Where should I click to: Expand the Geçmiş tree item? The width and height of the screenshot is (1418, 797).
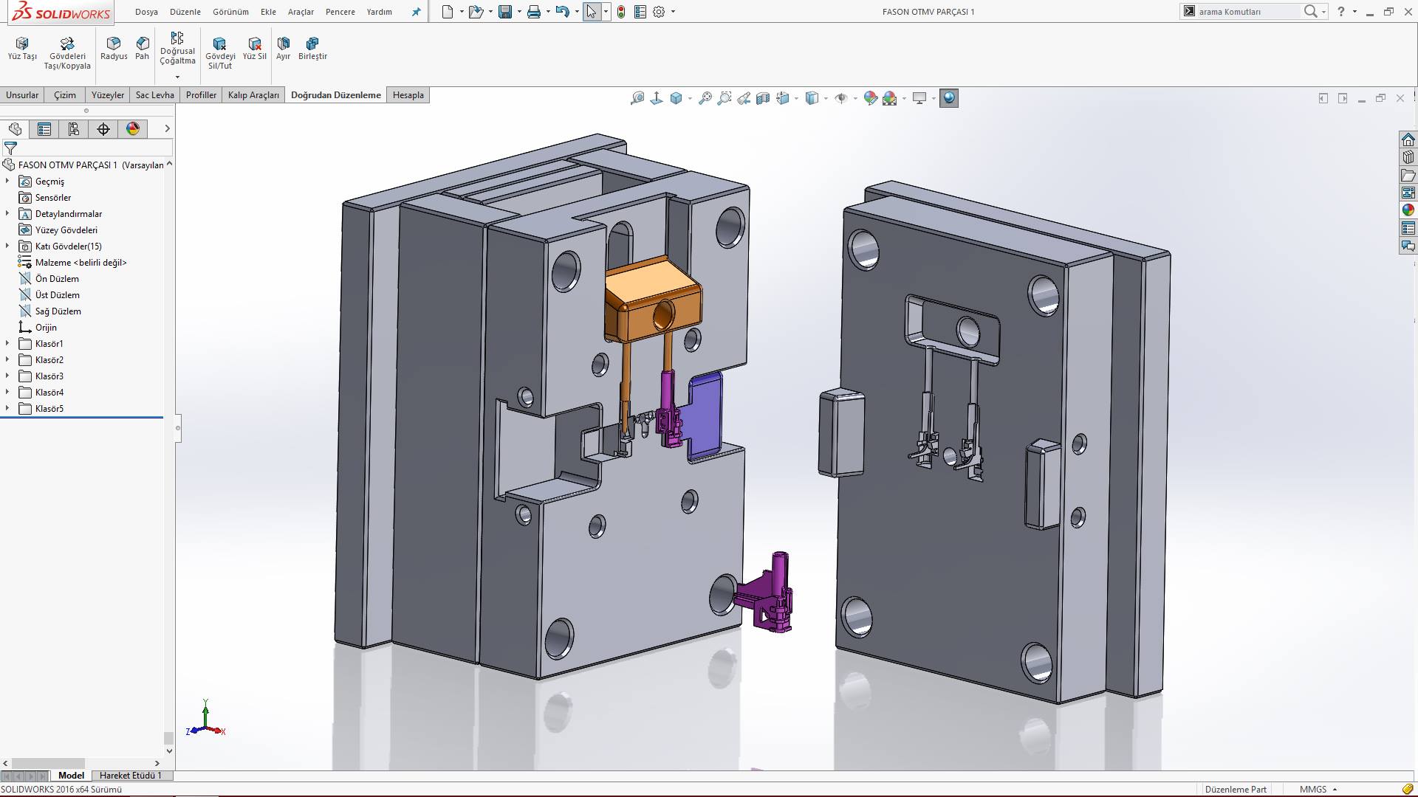(x=7, y=181)
